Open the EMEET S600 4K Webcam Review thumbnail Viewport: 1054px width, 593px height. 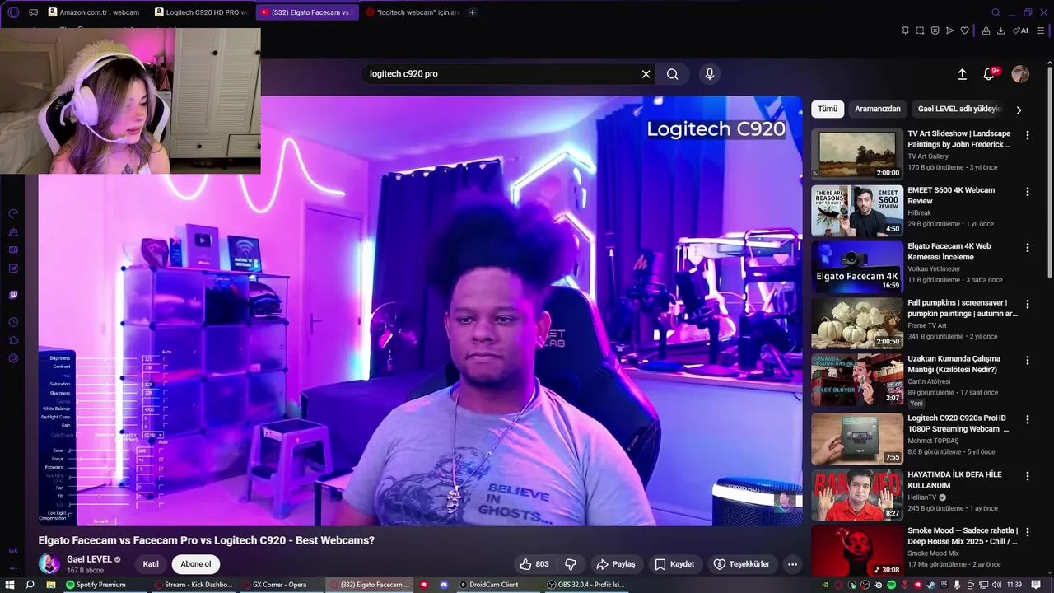(857, 212)
